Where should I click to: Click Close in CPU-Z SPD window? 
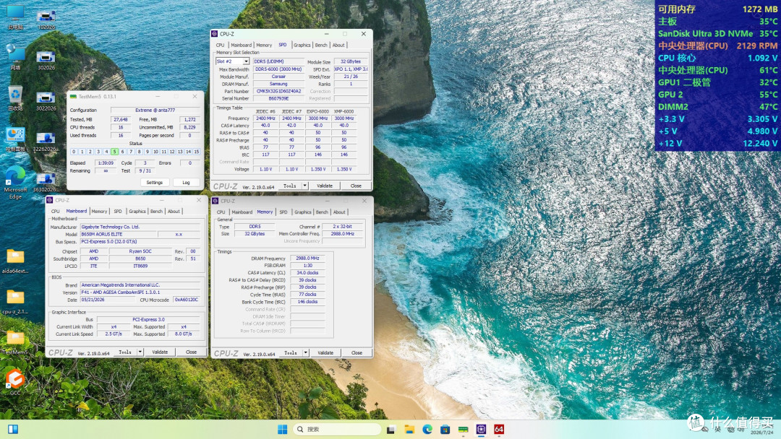click(356, 186)
